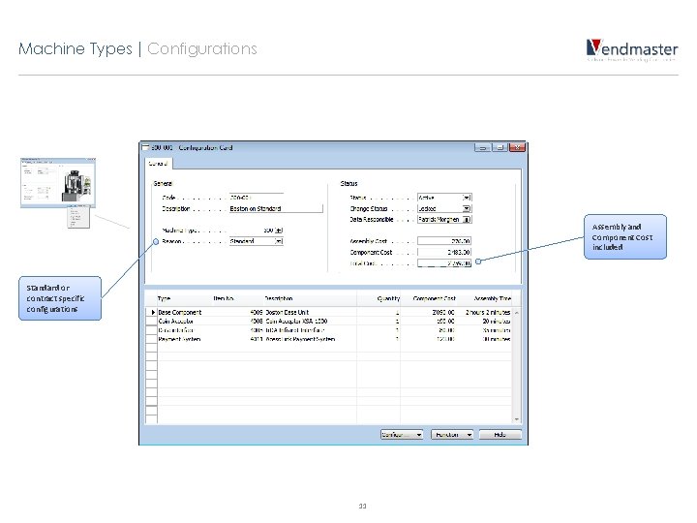The image size is (697, 523).
Task: Click the Configuration Card window title icon
Action: [x=145, y=147]
